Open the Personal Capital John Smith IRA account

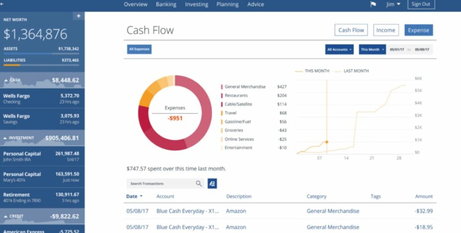coord(42,156)
